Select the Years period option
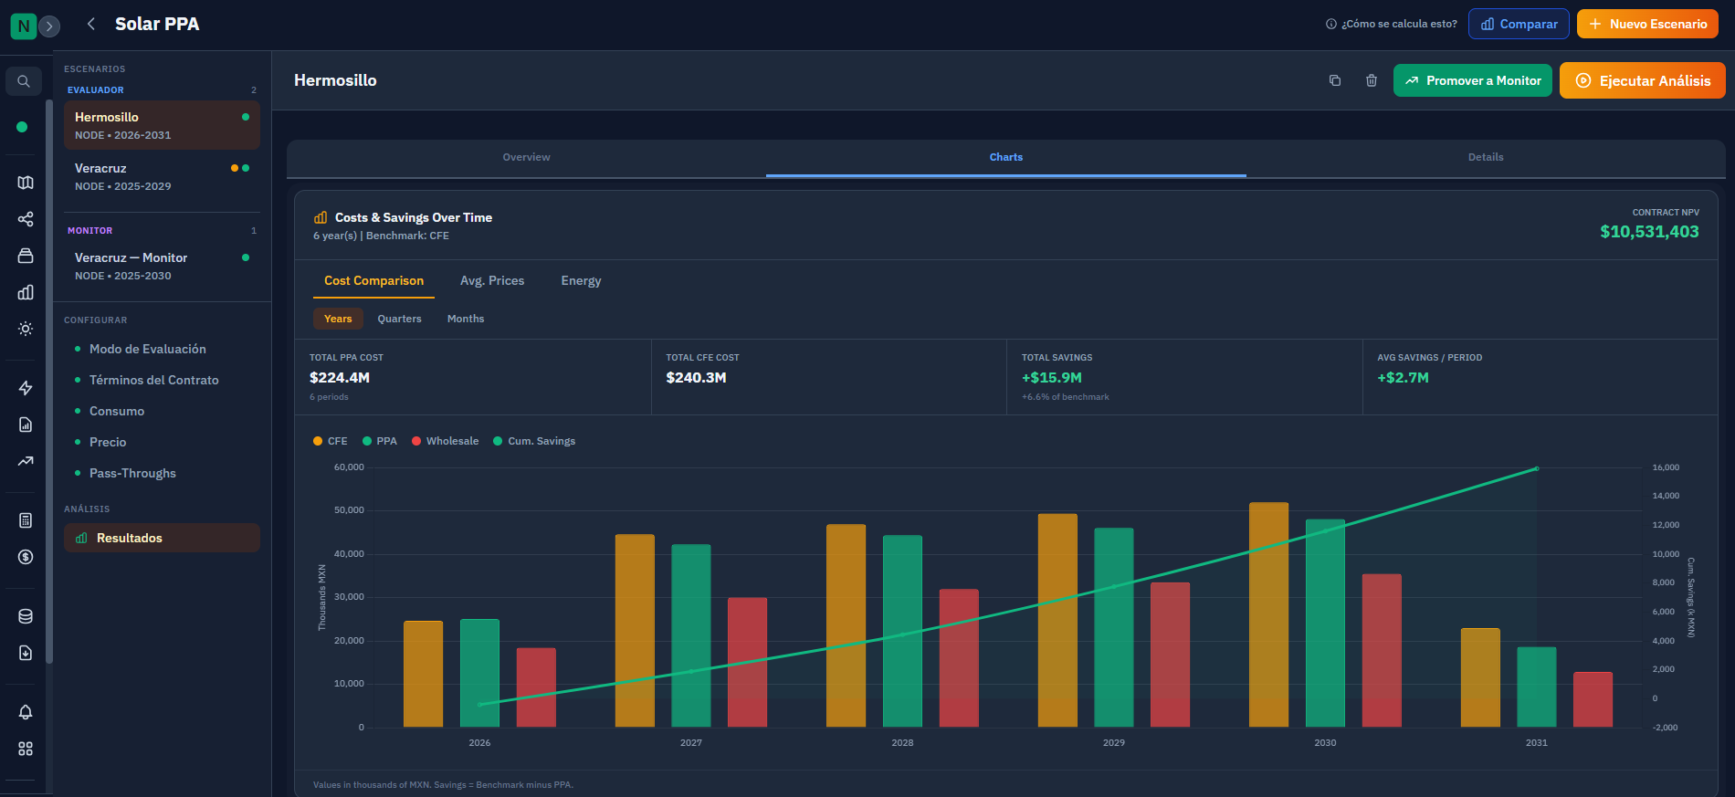 [x=338, y=319]
